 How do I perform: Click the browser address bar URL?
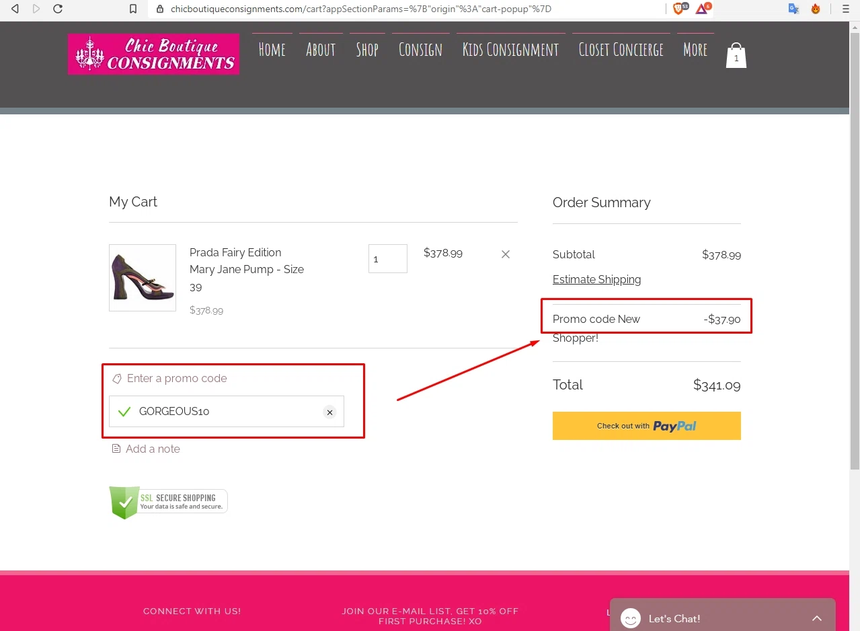pyautogui.click(x=361, y=9)
